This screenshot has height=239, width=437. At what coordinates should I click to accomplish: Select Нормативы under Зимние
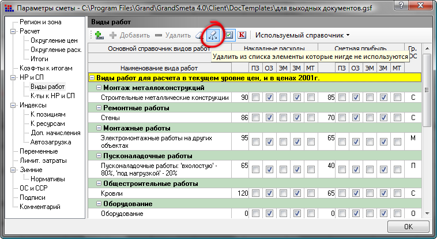point(48,179)
